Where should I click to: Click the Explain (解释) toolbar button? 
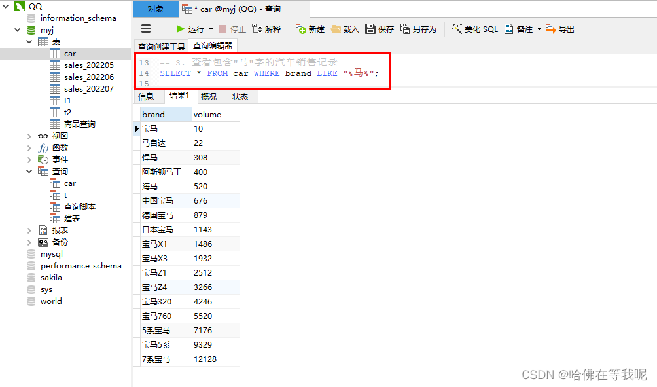pos(266,29)
